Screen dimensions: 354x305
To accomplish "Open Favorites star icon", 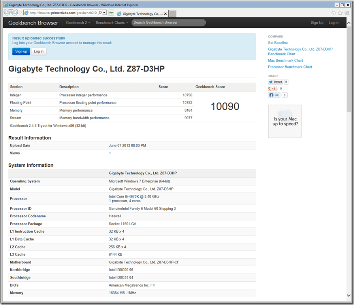I will tap(340, 13).
